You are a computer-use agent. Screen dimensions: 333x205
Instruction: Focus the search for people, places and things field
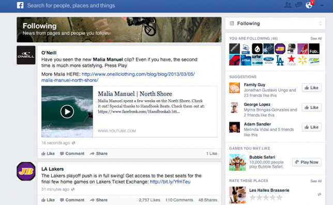coord(71,6)
